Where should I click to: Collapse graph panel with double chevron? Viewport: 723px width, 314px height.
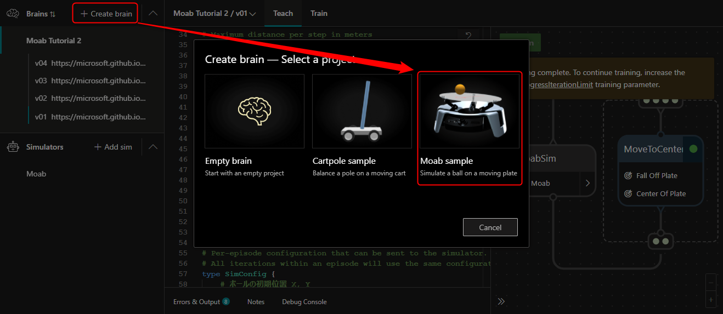[x=501, y=301]
